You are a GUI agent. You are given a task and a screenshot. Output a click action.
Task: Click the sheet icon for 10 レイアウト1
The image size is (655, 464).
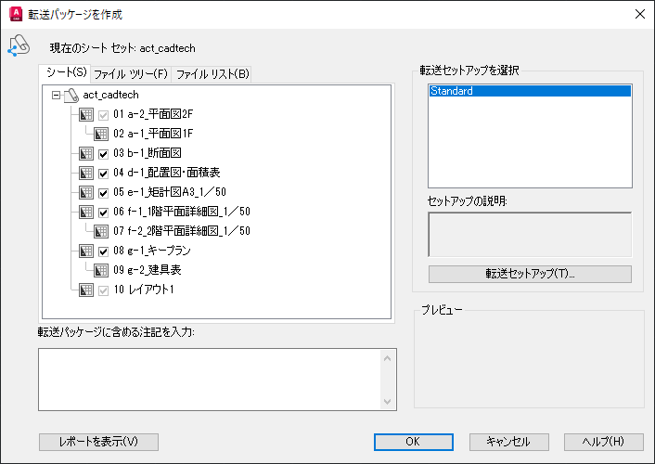86,290
